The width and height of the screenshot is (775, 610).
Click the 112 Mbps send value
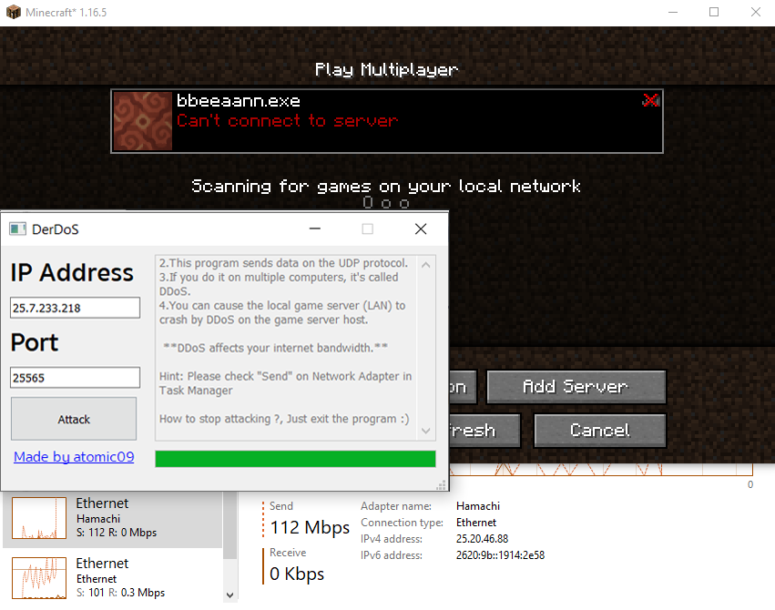pos(310,527)
